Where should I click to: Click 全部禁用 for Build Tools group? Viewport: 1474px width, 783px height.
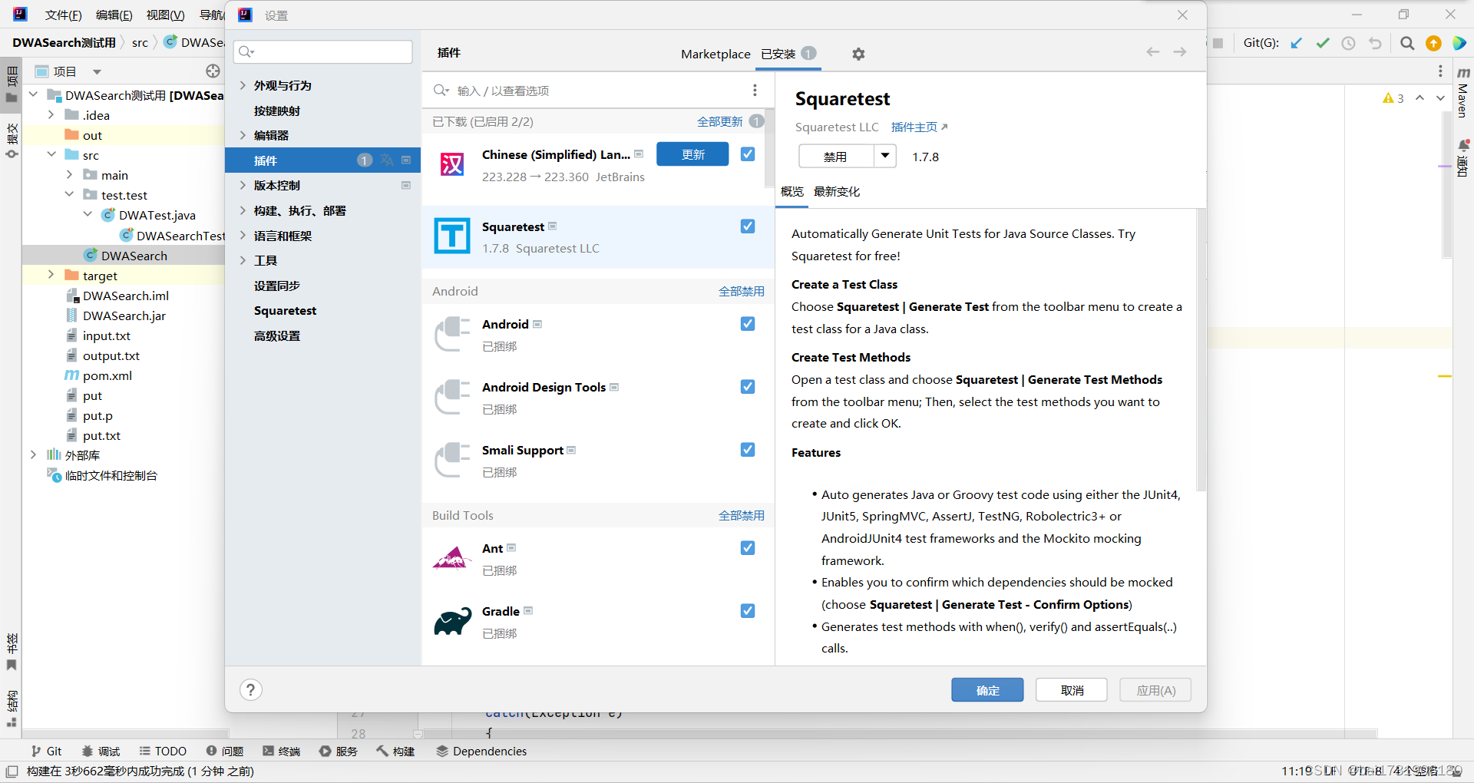pos(741,515)
